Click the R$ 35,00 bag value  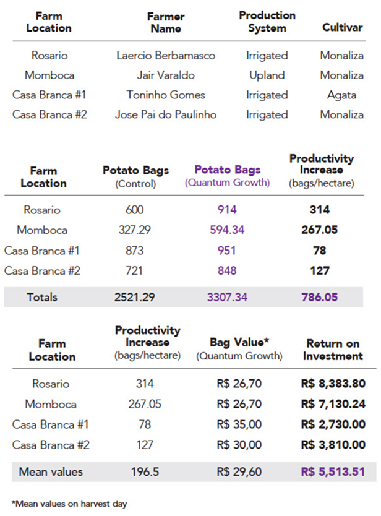pos(239,425)
